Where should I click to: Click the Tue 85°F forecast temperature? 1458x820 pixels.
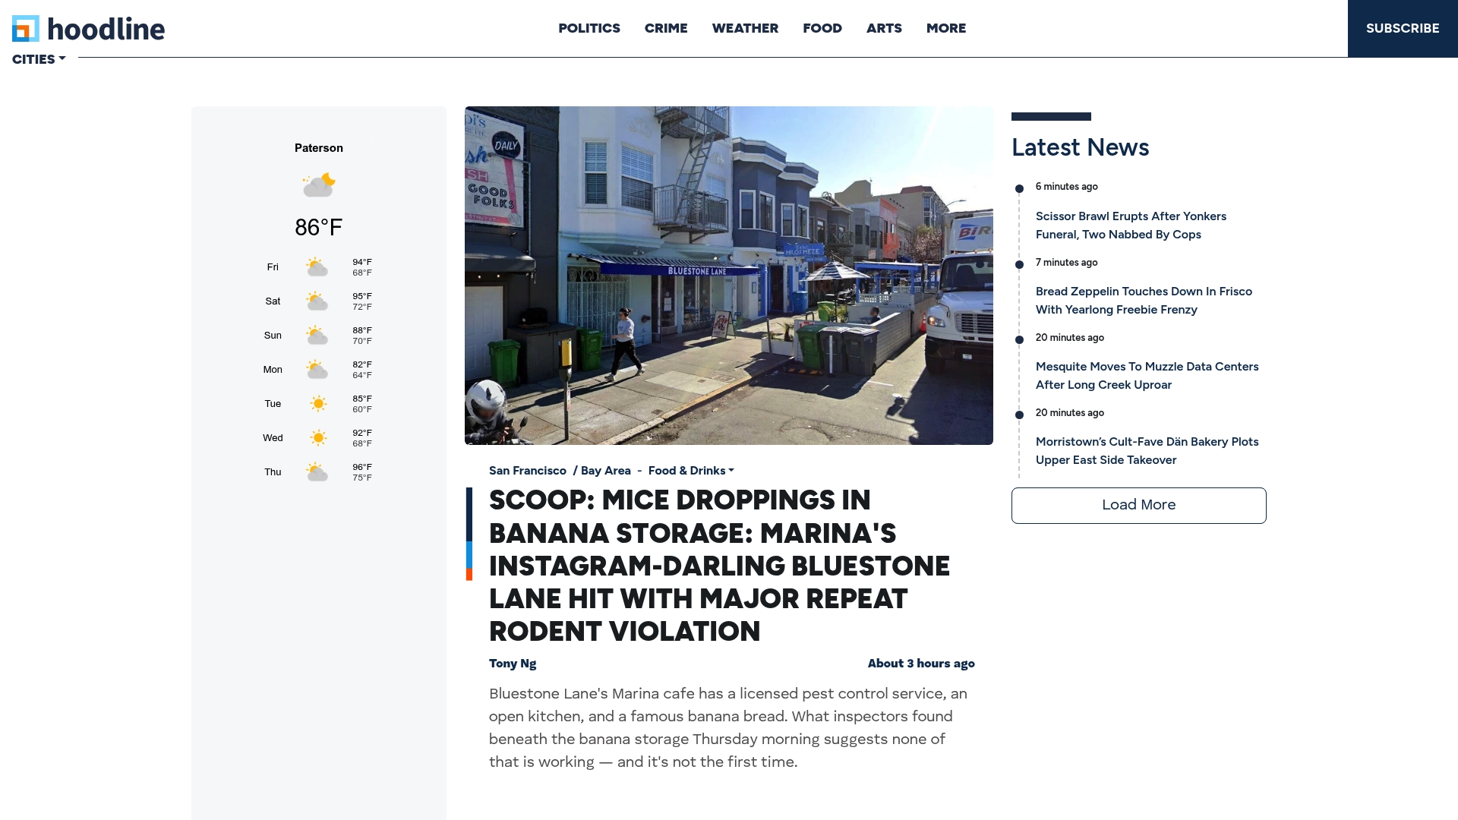[362, 399]
